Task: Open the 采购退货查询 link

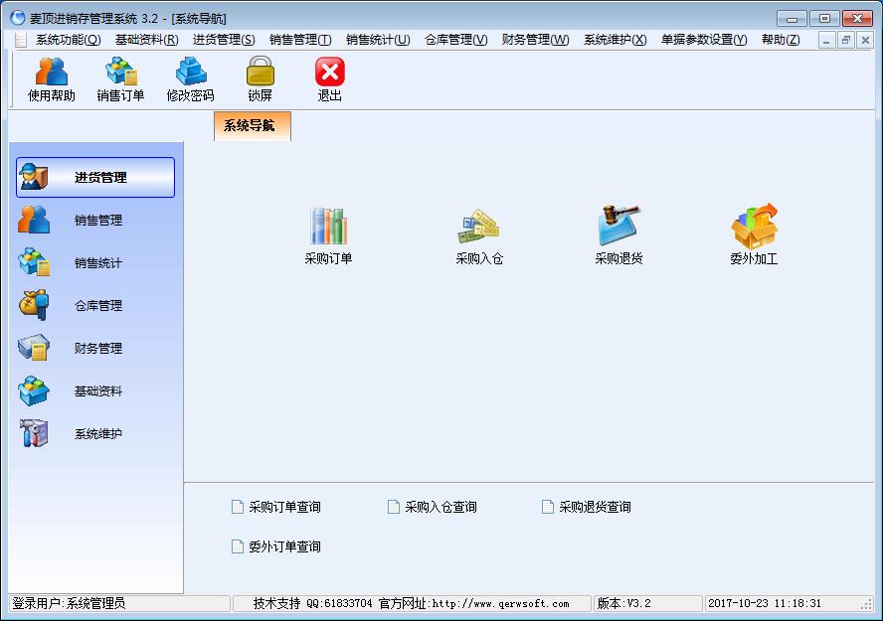Action: pyautogui.click(x=587, y=507)
